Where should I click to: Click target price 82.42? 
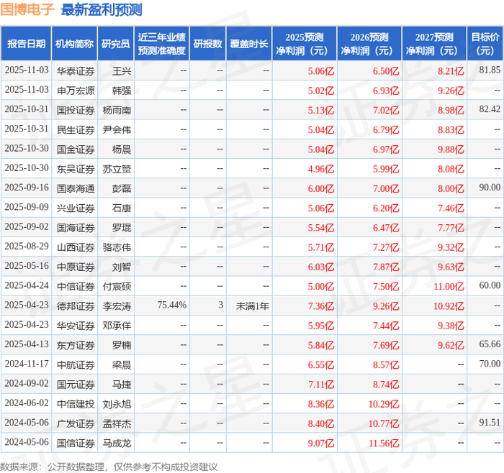(x=490, y=109)
